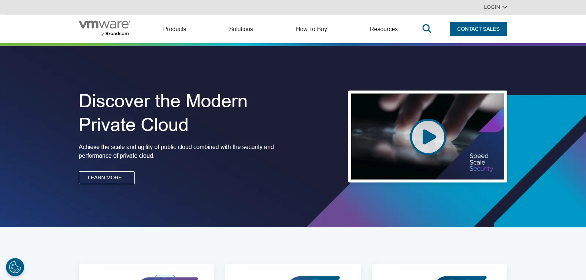Screen dimensions: 586x280
Task: Click the CONTACT SALES button
Action: coord(478,29)
